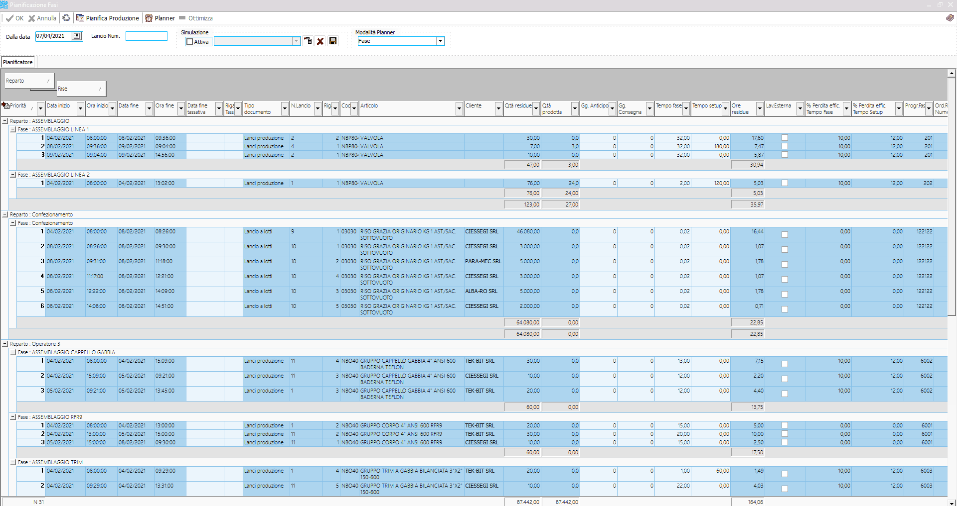The width and height of the screenshot is (957, 506).
Task: Toggle Lav.Esterna for TRIM priority 2 row
Action: pyautogui.click(x=785, y=489)
